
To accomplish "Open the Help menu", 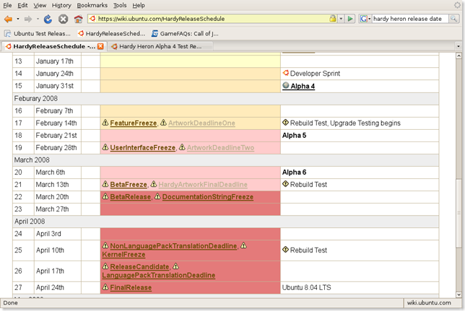I will click(139, 5).
